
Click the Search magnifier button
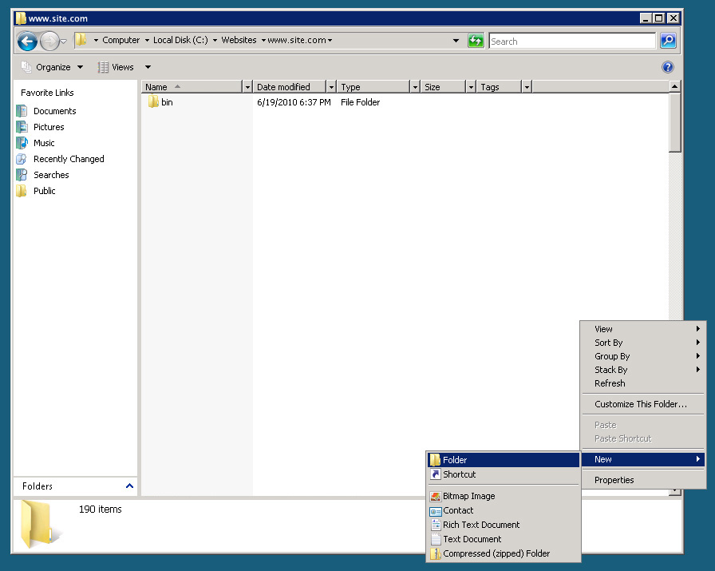(x=668, y=41)
